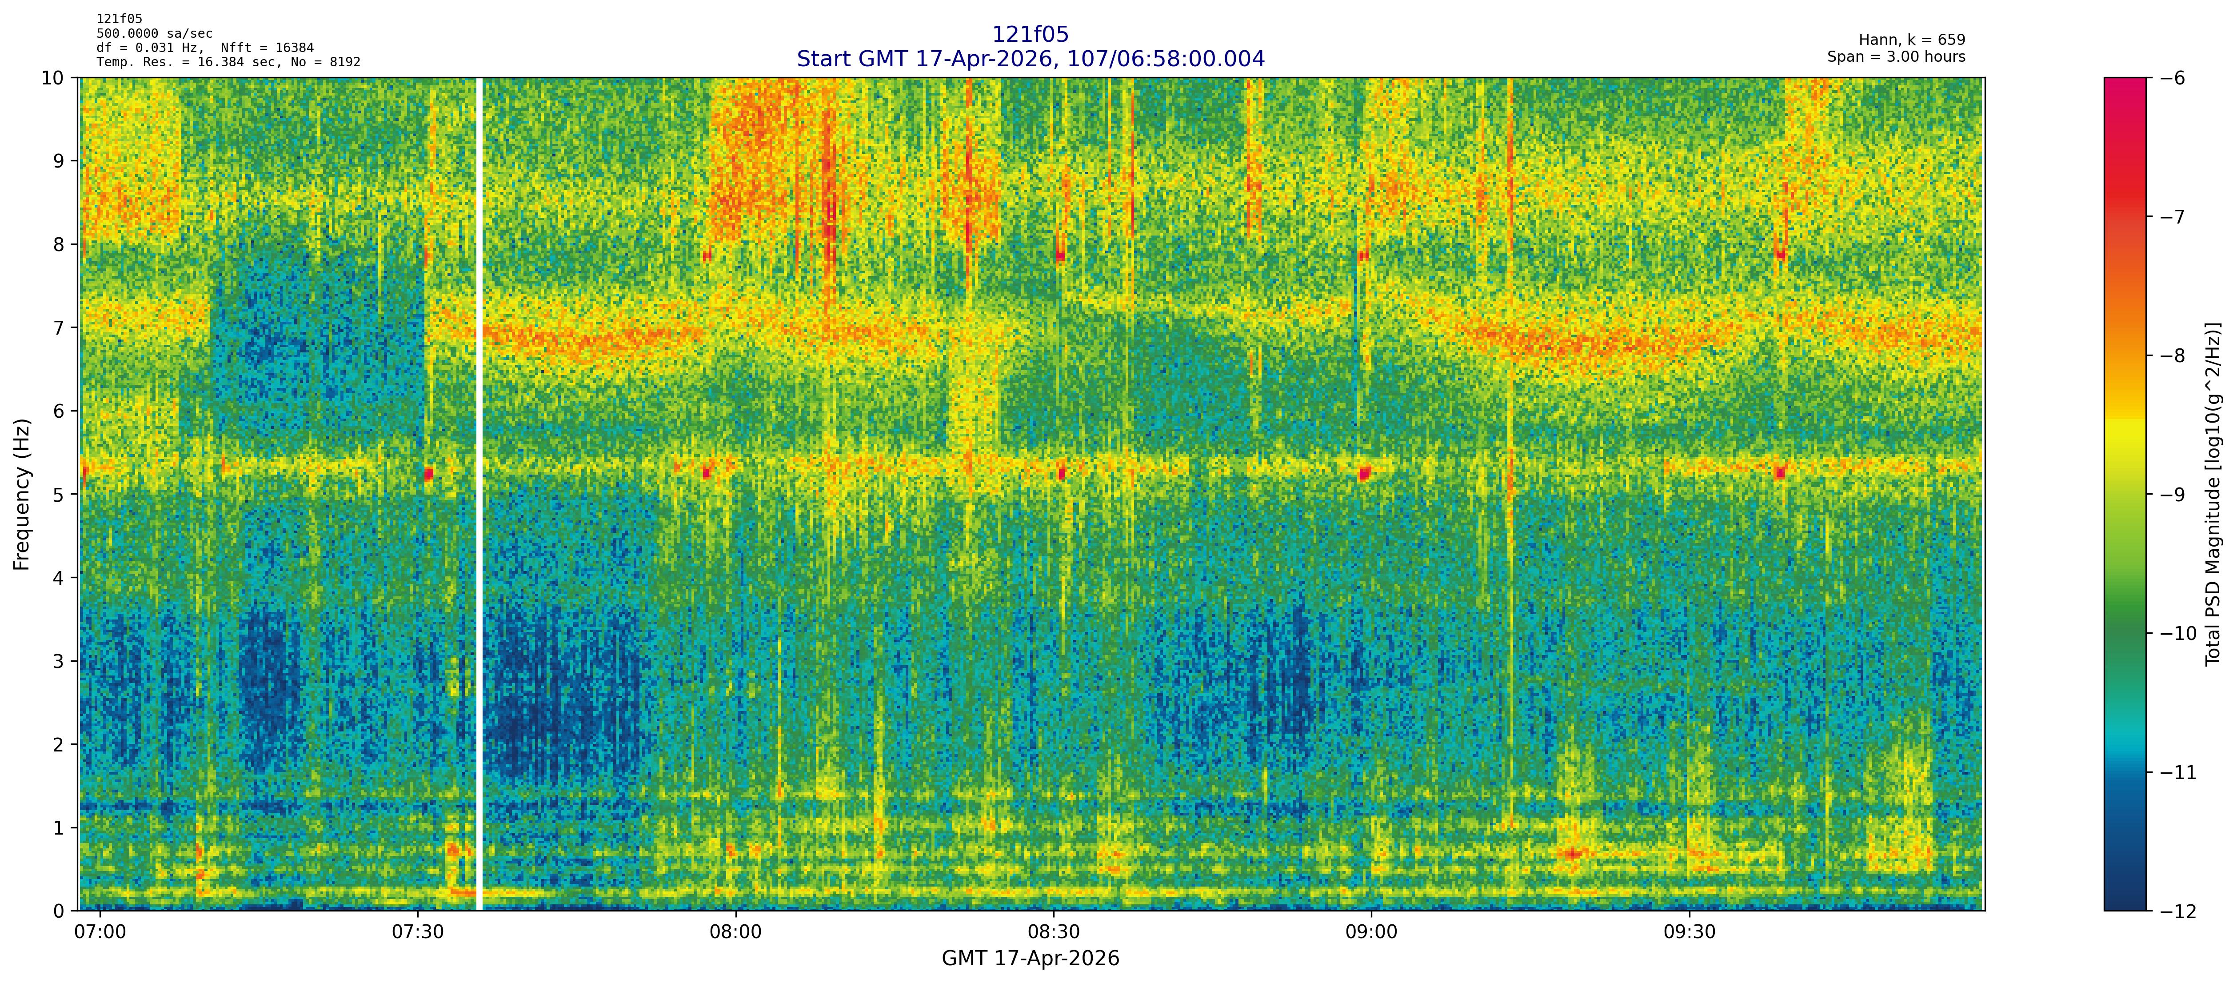Click the 500.0000 sa/sec header text
This screenshot has width=2237, height=983.
[x=154, y=34]
